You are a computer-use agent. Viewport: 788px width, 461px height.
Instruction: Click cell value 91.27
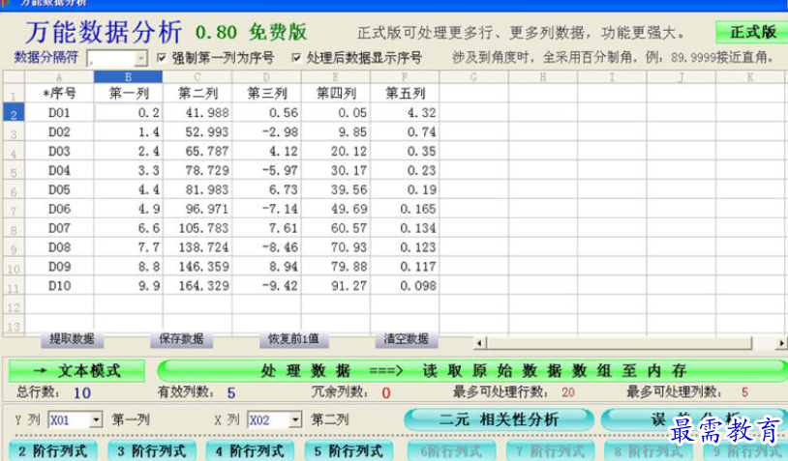coord(336,286)
